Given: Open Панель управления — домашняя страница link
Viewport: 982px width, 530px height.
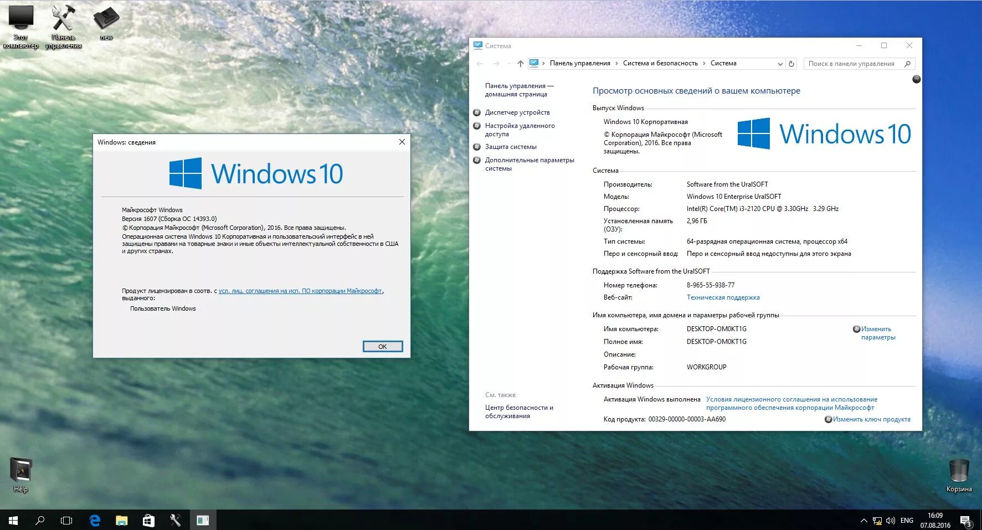Looking at the screenshot, I should click(x=519, y=90).
